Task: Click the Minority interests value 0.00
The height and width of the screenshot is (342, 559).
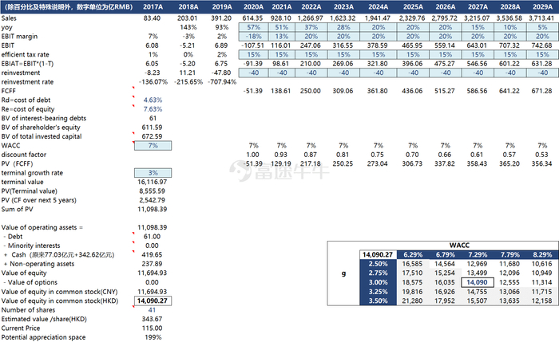Action: [x=153, y=246]
